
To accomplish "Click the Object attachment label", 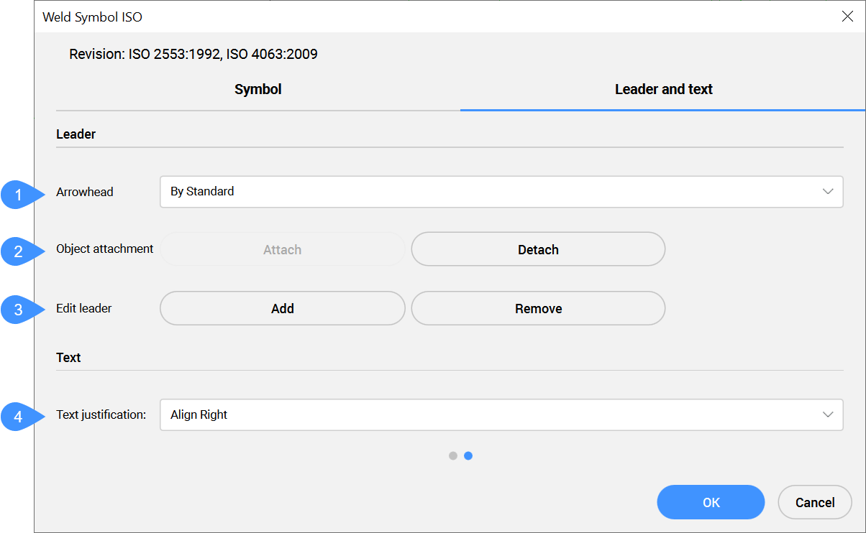I will 105,249.
